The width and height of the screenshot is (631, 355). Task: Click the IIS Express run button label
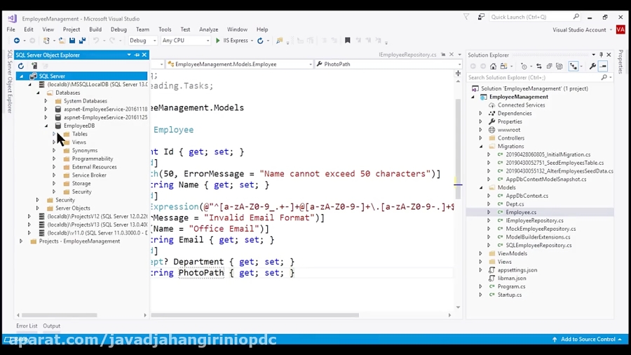pyautogui.click(x=236, y=40)
